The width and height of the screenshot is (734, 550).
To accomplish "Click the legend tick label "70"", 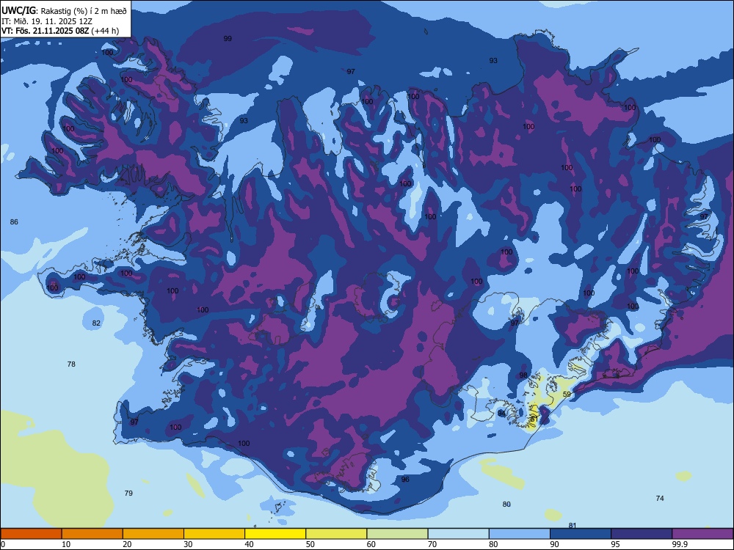I will (432, 544).
